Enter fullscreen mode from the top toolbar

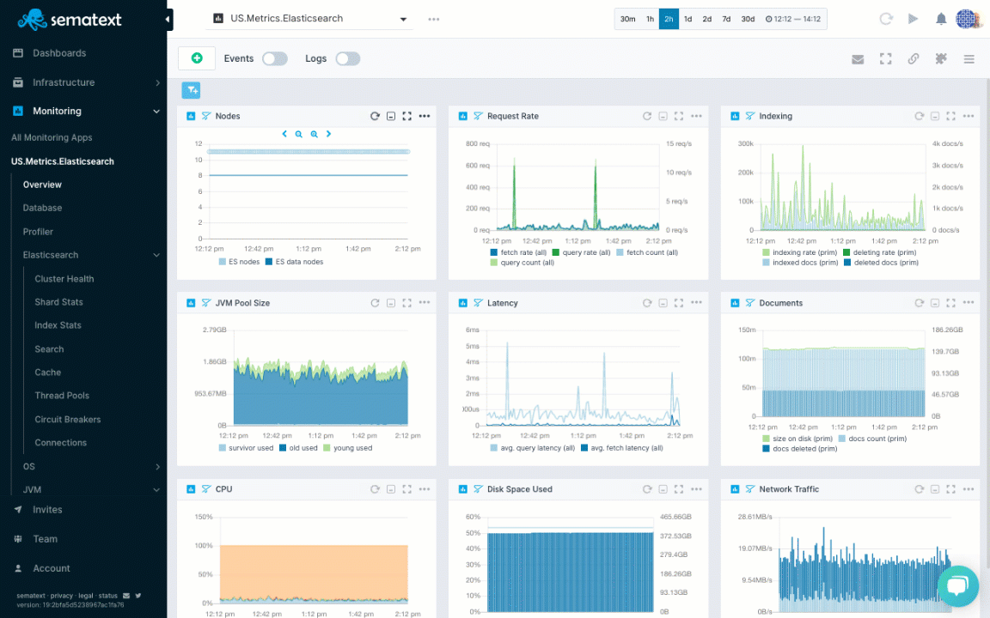[886, 58]
